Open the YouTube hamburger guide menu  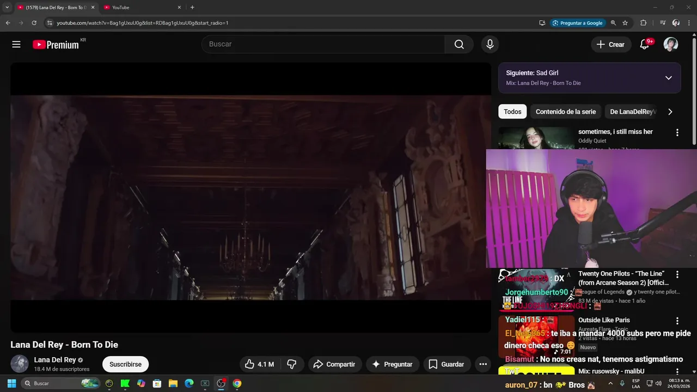(16, 45)
